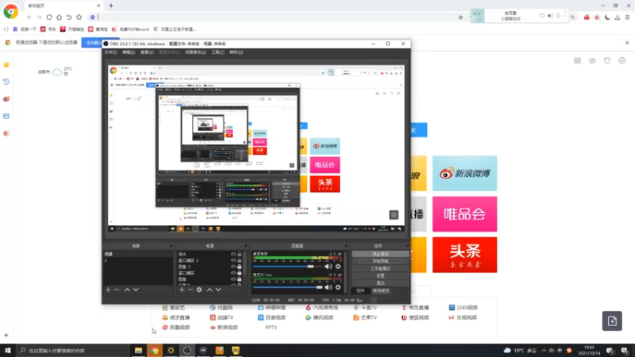Move the scene down in Scenes panel

point(136,290)
